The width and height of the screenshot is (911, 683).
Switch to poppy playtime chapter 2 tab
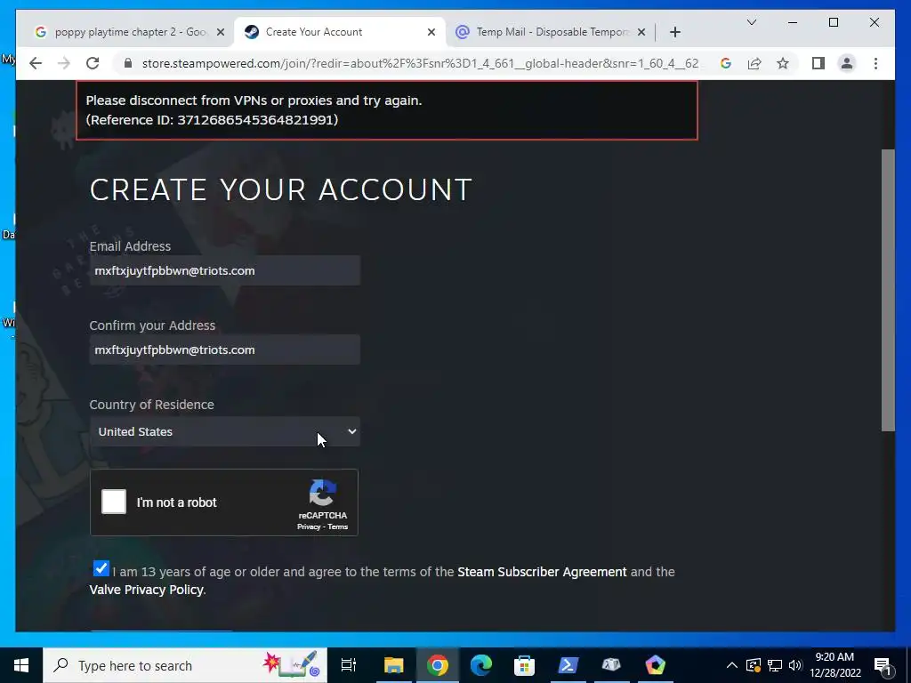[x=130, y=32]
